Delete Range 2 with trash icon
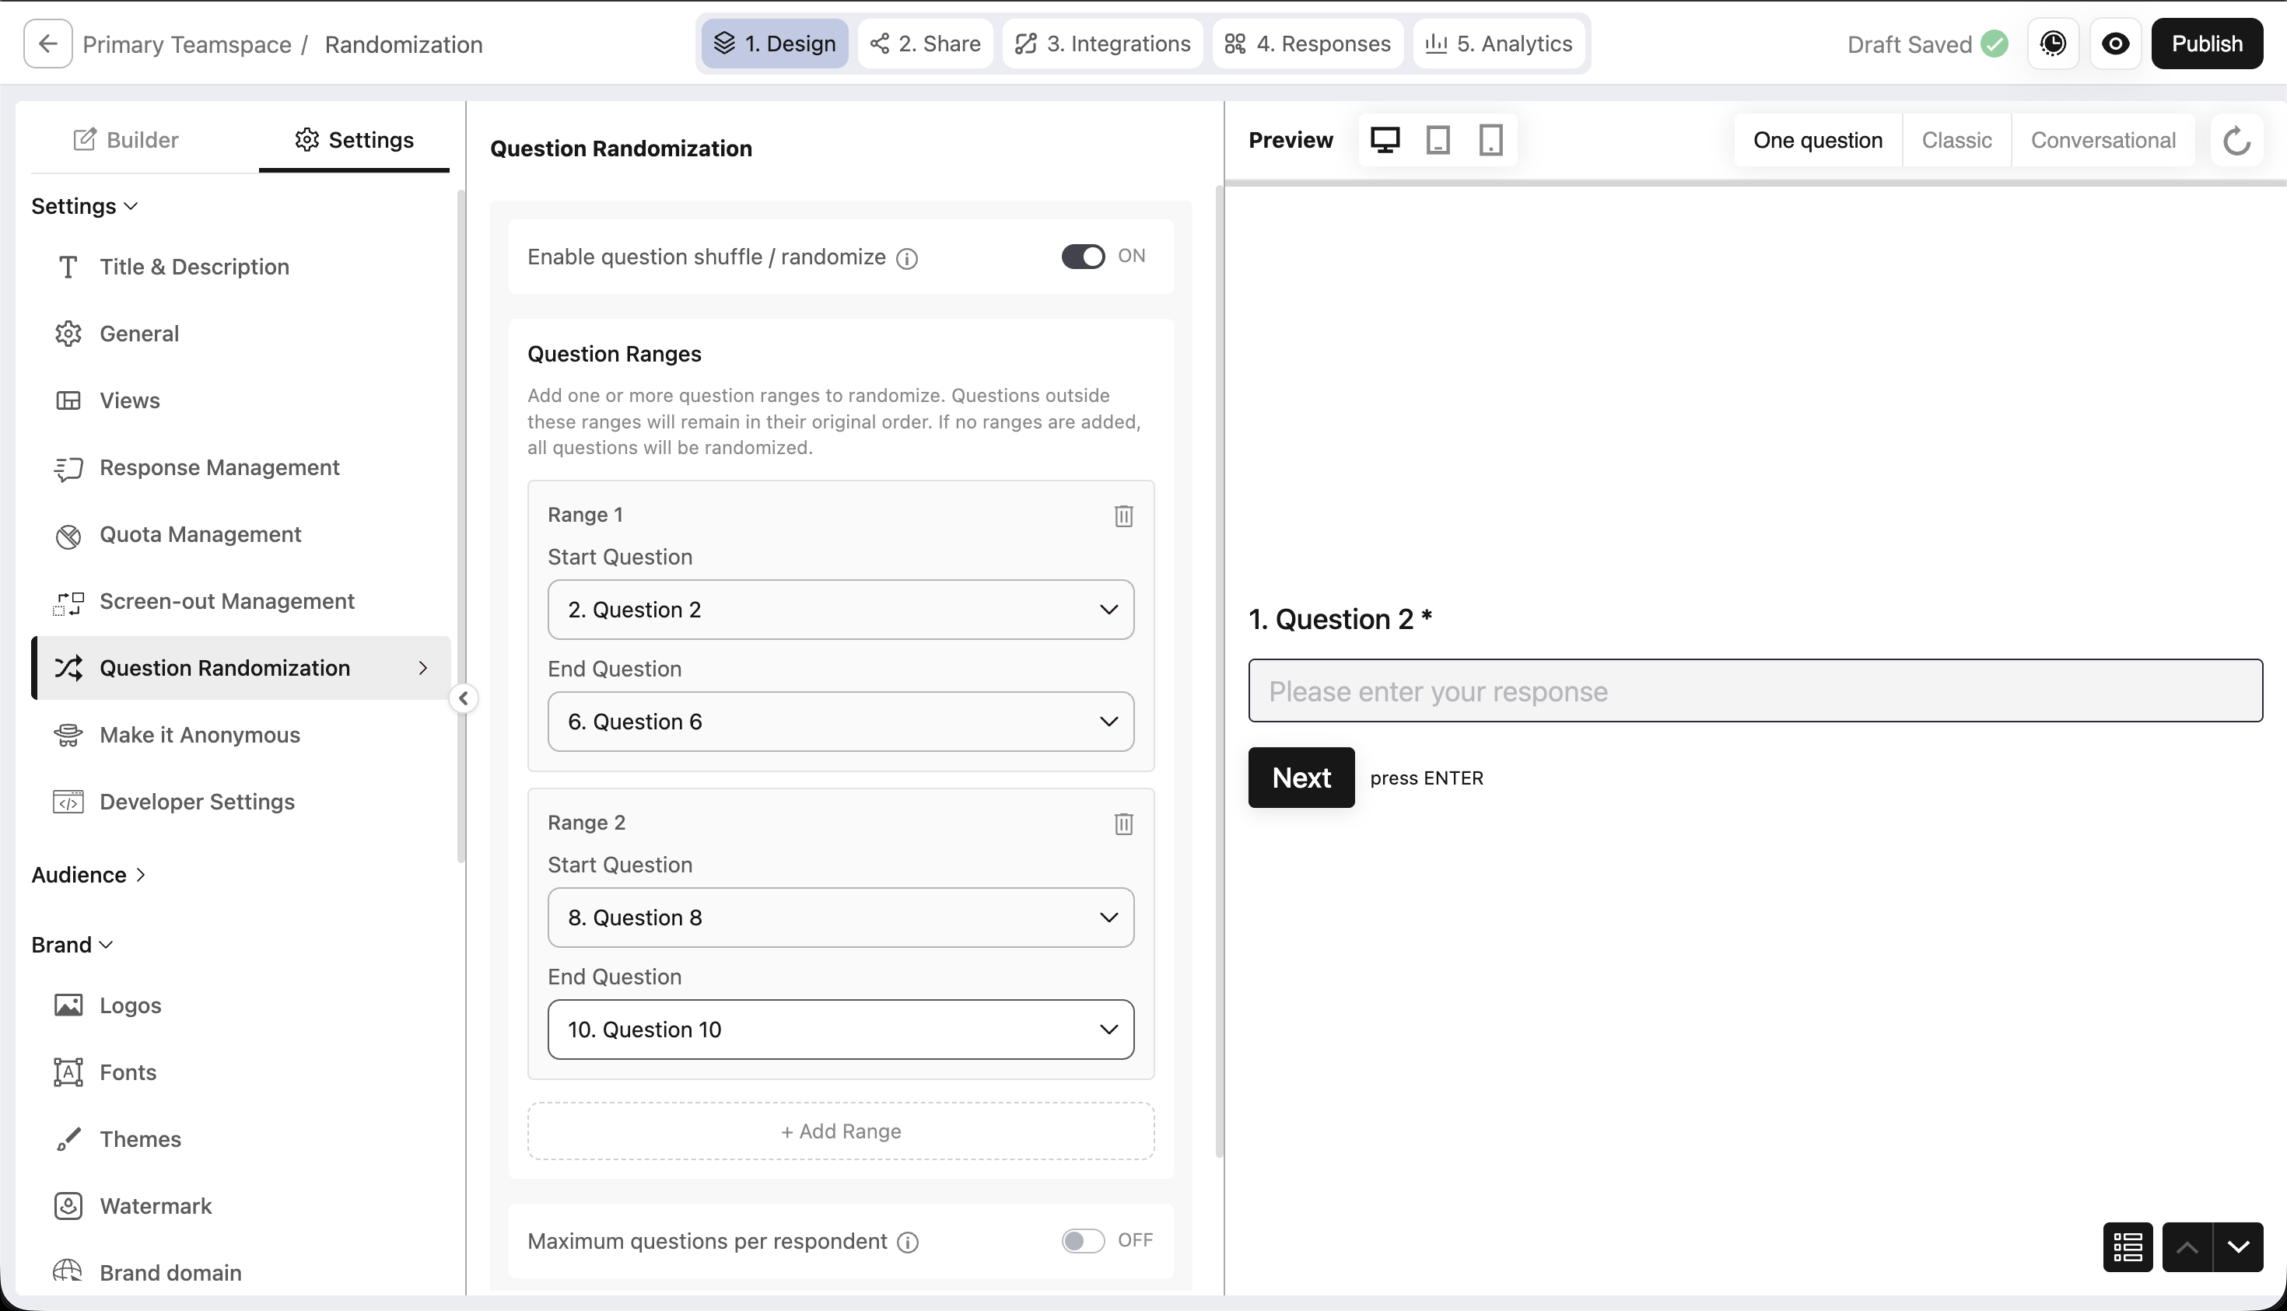This screenshot has width=2287, height=1311. pyautogui.click(x=1123, y=824)
